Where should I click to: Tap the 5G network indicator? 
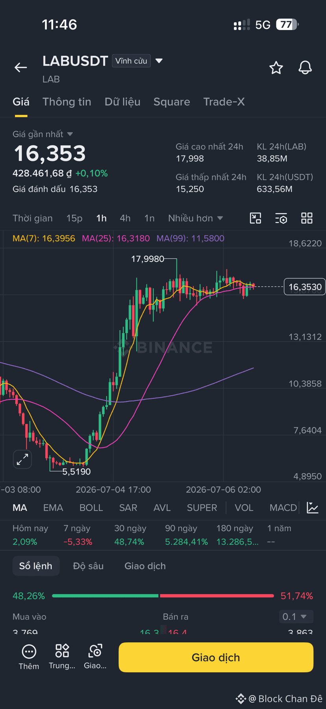point(263,25)
